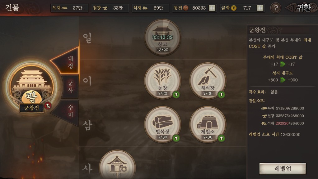Open the 제철소 ironworks building icon
The width and height of the screenshot is (318, 179).
[x=208, y=124]
